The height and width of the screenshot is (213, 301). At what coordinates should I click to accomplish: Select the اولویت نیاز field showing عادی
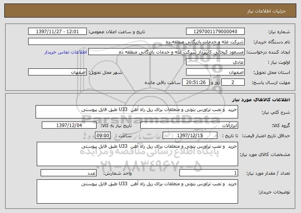pos(215,62)
